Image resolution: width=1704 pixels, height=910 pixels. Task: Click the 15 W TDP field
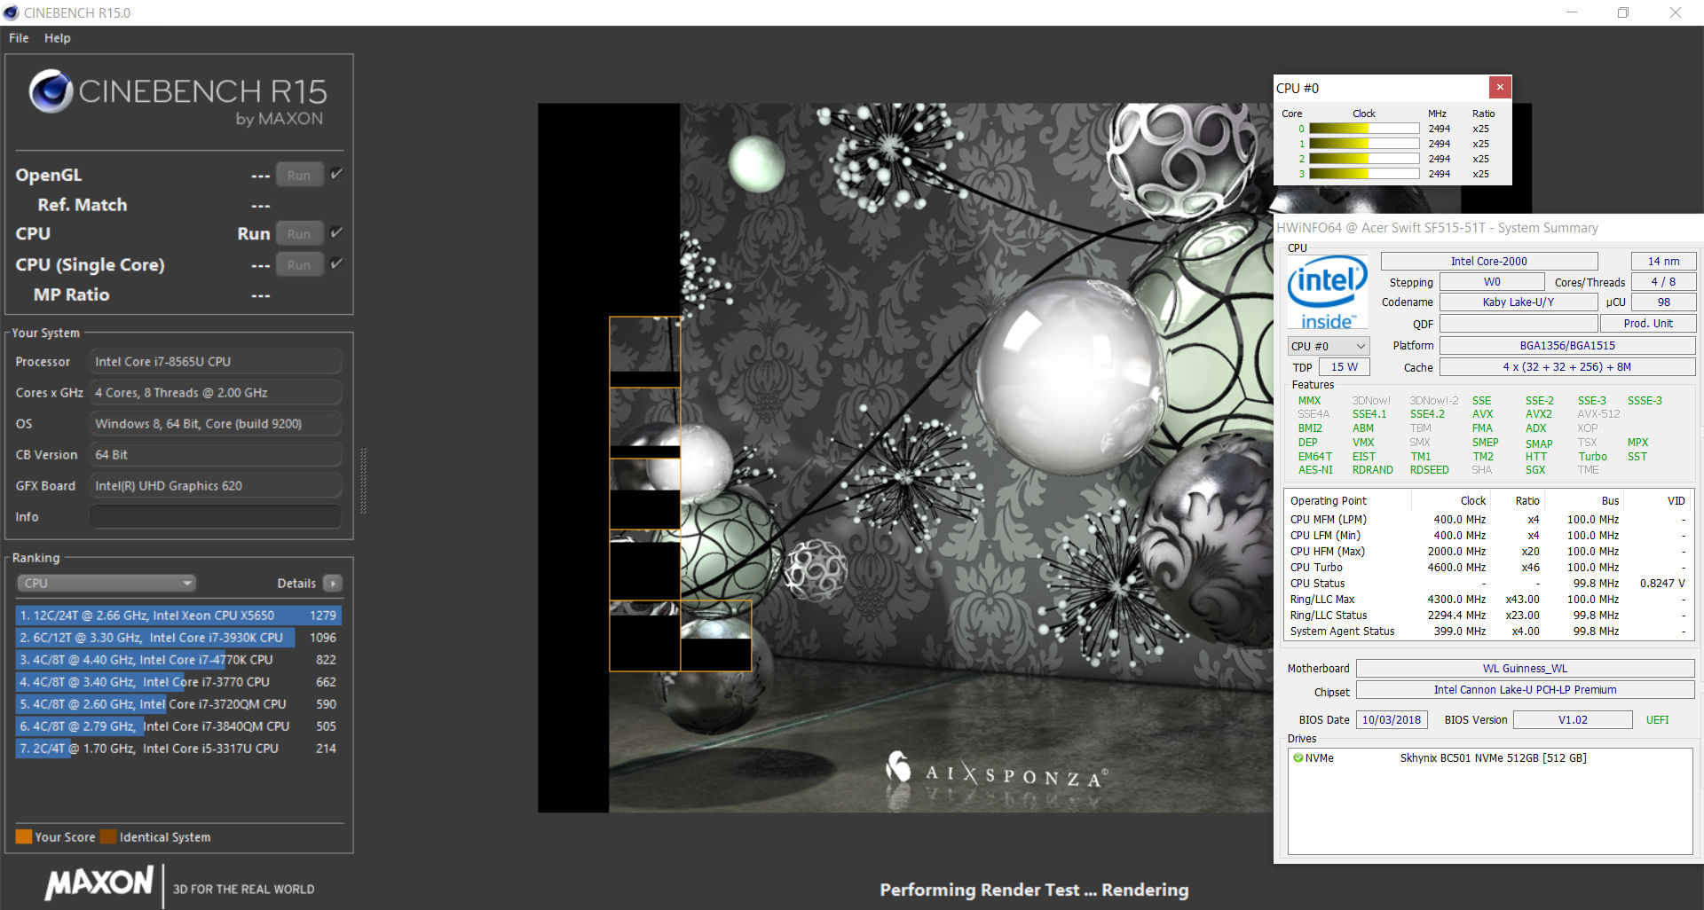[x=1345, y=367]
